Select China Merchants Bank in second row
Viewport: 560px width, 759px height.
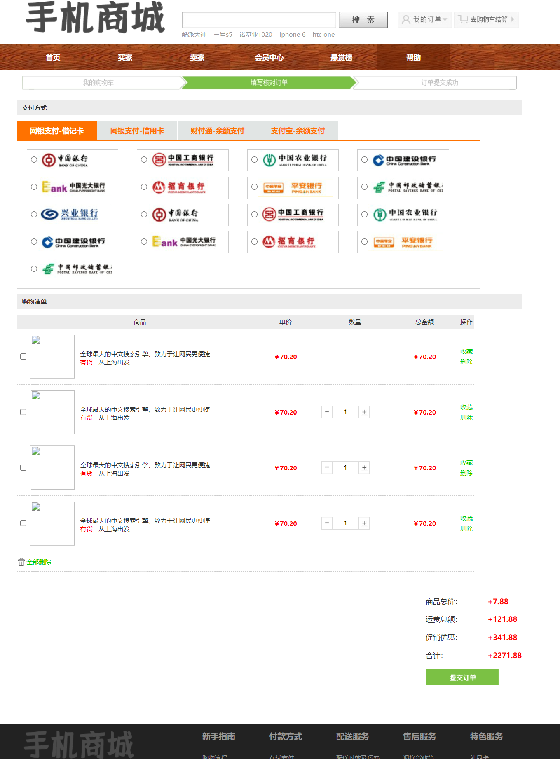pyautogui.click(x=144, y=187)
